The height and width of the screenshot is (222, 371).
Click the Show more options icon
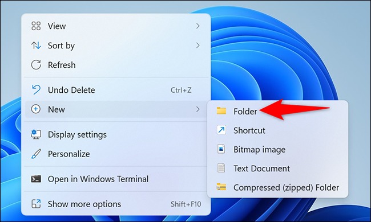[x=36, y=204]
